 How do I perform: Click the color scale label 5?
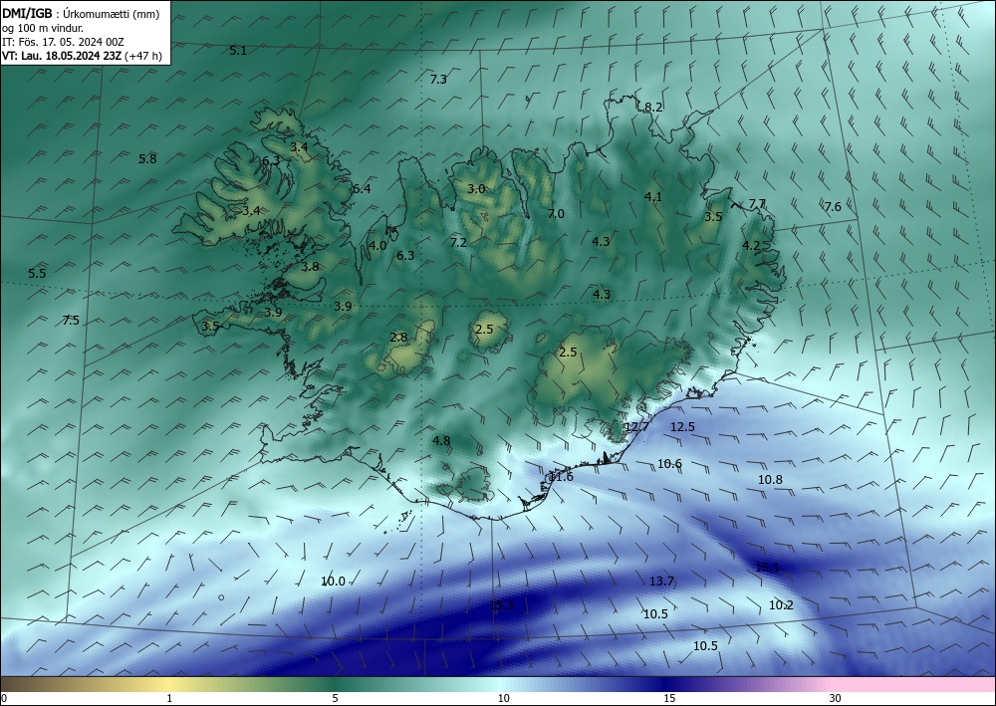pyautogui.click(x=335, y=698)
